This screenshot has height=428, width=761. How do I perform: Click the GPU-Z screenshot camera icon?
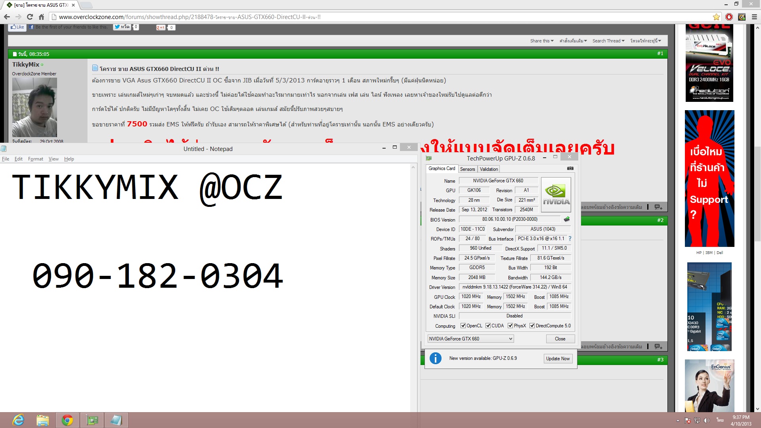570,168
